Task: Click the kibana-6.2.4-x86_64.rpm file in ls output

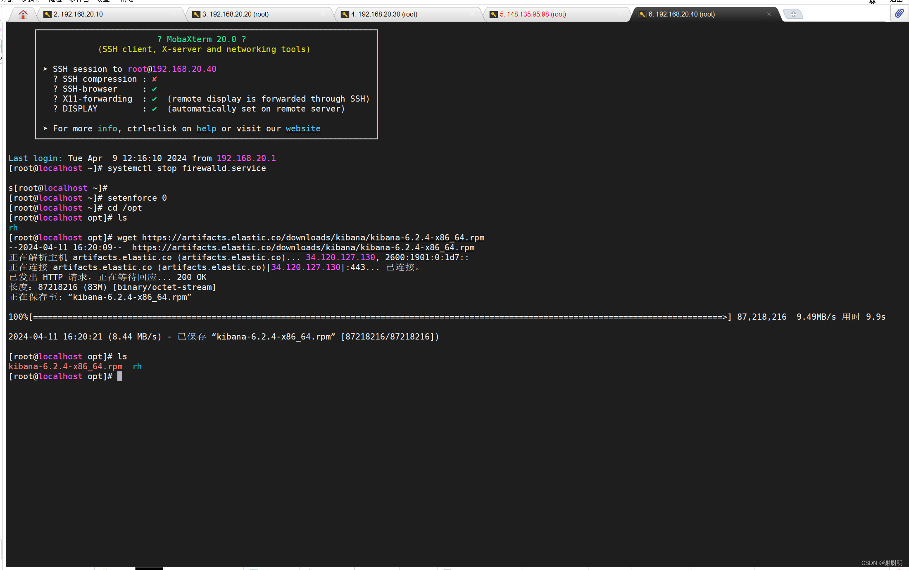Action: point(66,366)
